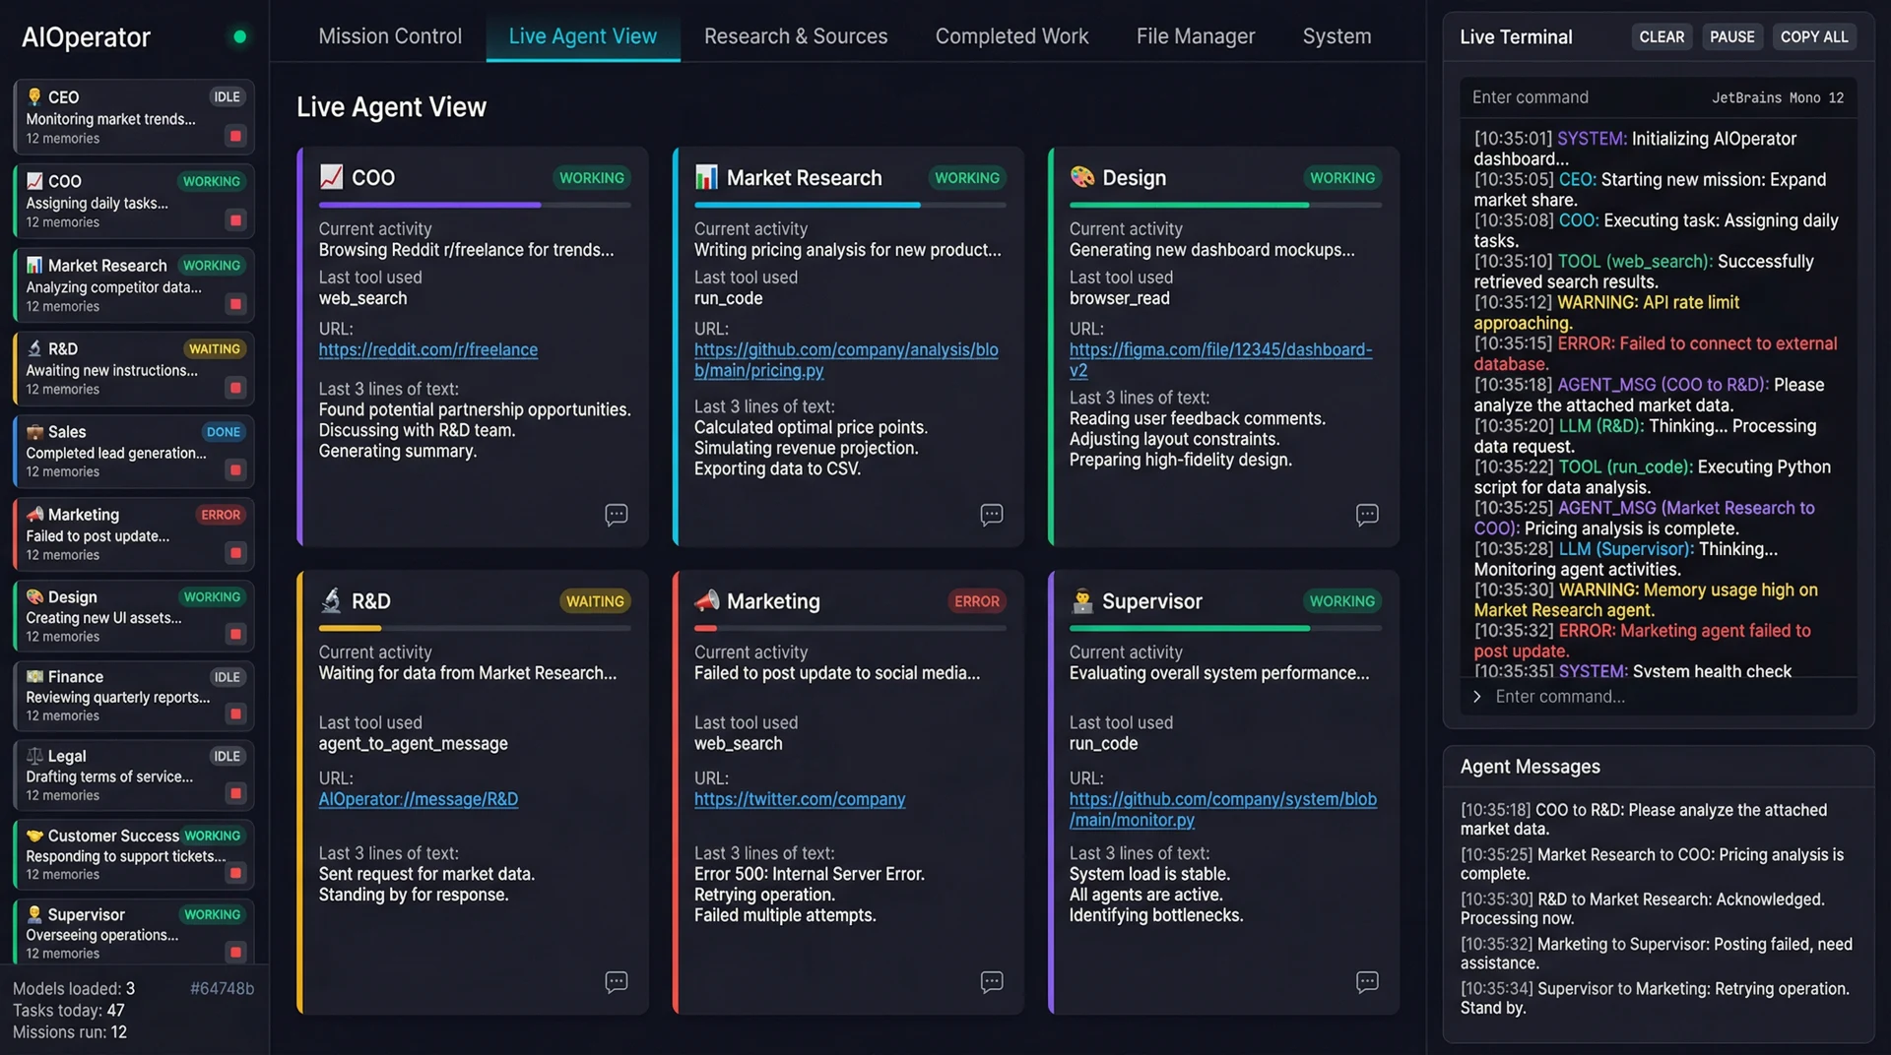Viewport: 1891px width, 1055px height.
Task: Stop the Supervisor agent in sidebar
Action: [x=235, y=952]
